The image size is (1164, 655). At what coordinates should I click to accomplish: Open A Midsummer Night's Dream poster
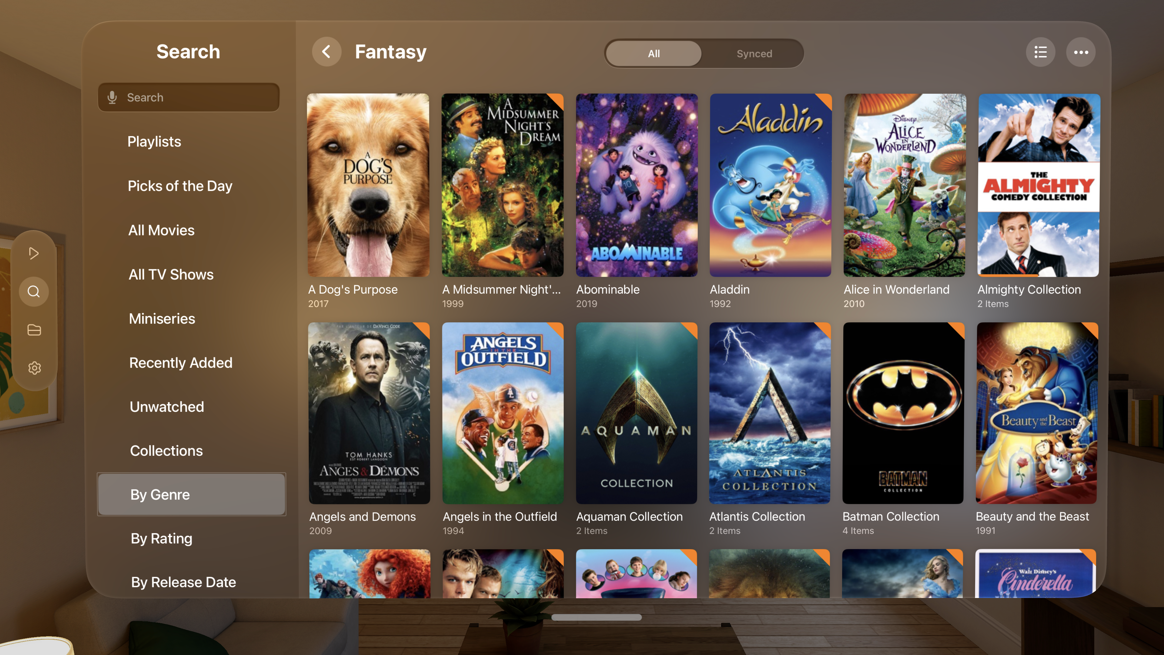(x=503, y=185)
